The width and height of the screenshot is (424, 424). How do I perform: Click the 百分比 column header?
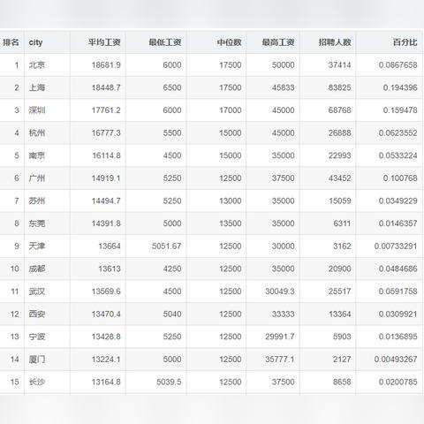coord(405,42)
